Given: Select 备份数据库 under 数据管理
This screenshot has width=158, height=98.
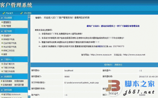Looking at the screenshot, I should click(x=7, y=81).
